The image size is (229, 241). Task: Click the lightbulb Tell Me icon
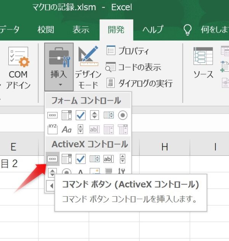187,30
